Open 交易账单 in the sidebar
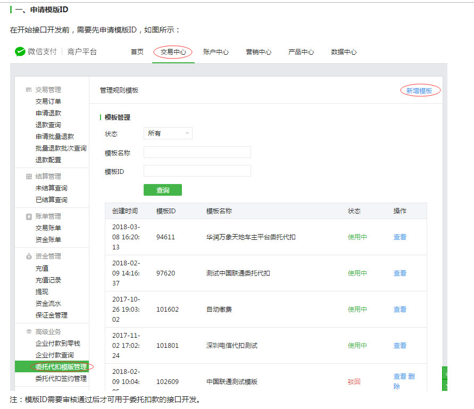The image size is (474, 409). (x=48, y=228)
